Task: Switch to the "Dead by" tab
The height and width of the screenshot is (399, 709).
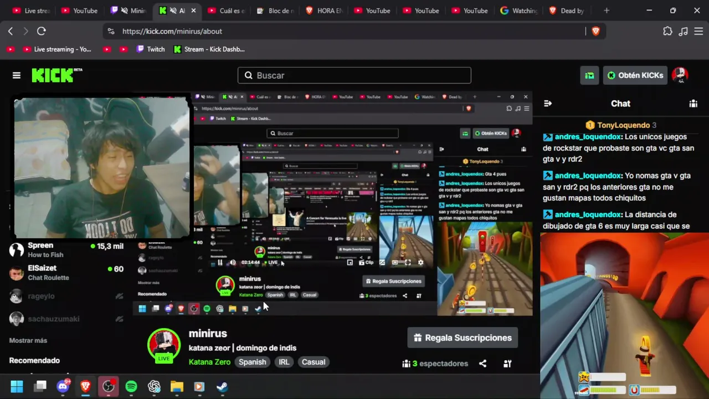Action: pyautogui.click(x=568, y=11)
